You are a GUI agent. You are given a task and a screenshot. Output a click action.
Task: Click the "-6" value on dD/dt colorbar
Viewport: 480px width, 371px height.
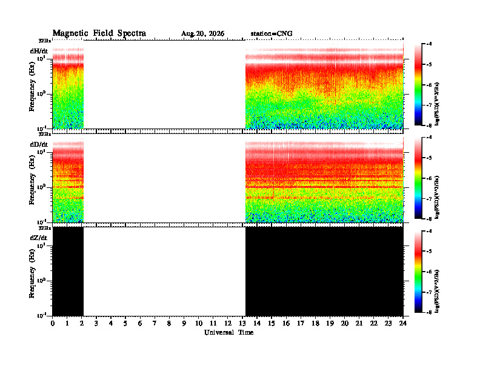[x=428, y=178]
